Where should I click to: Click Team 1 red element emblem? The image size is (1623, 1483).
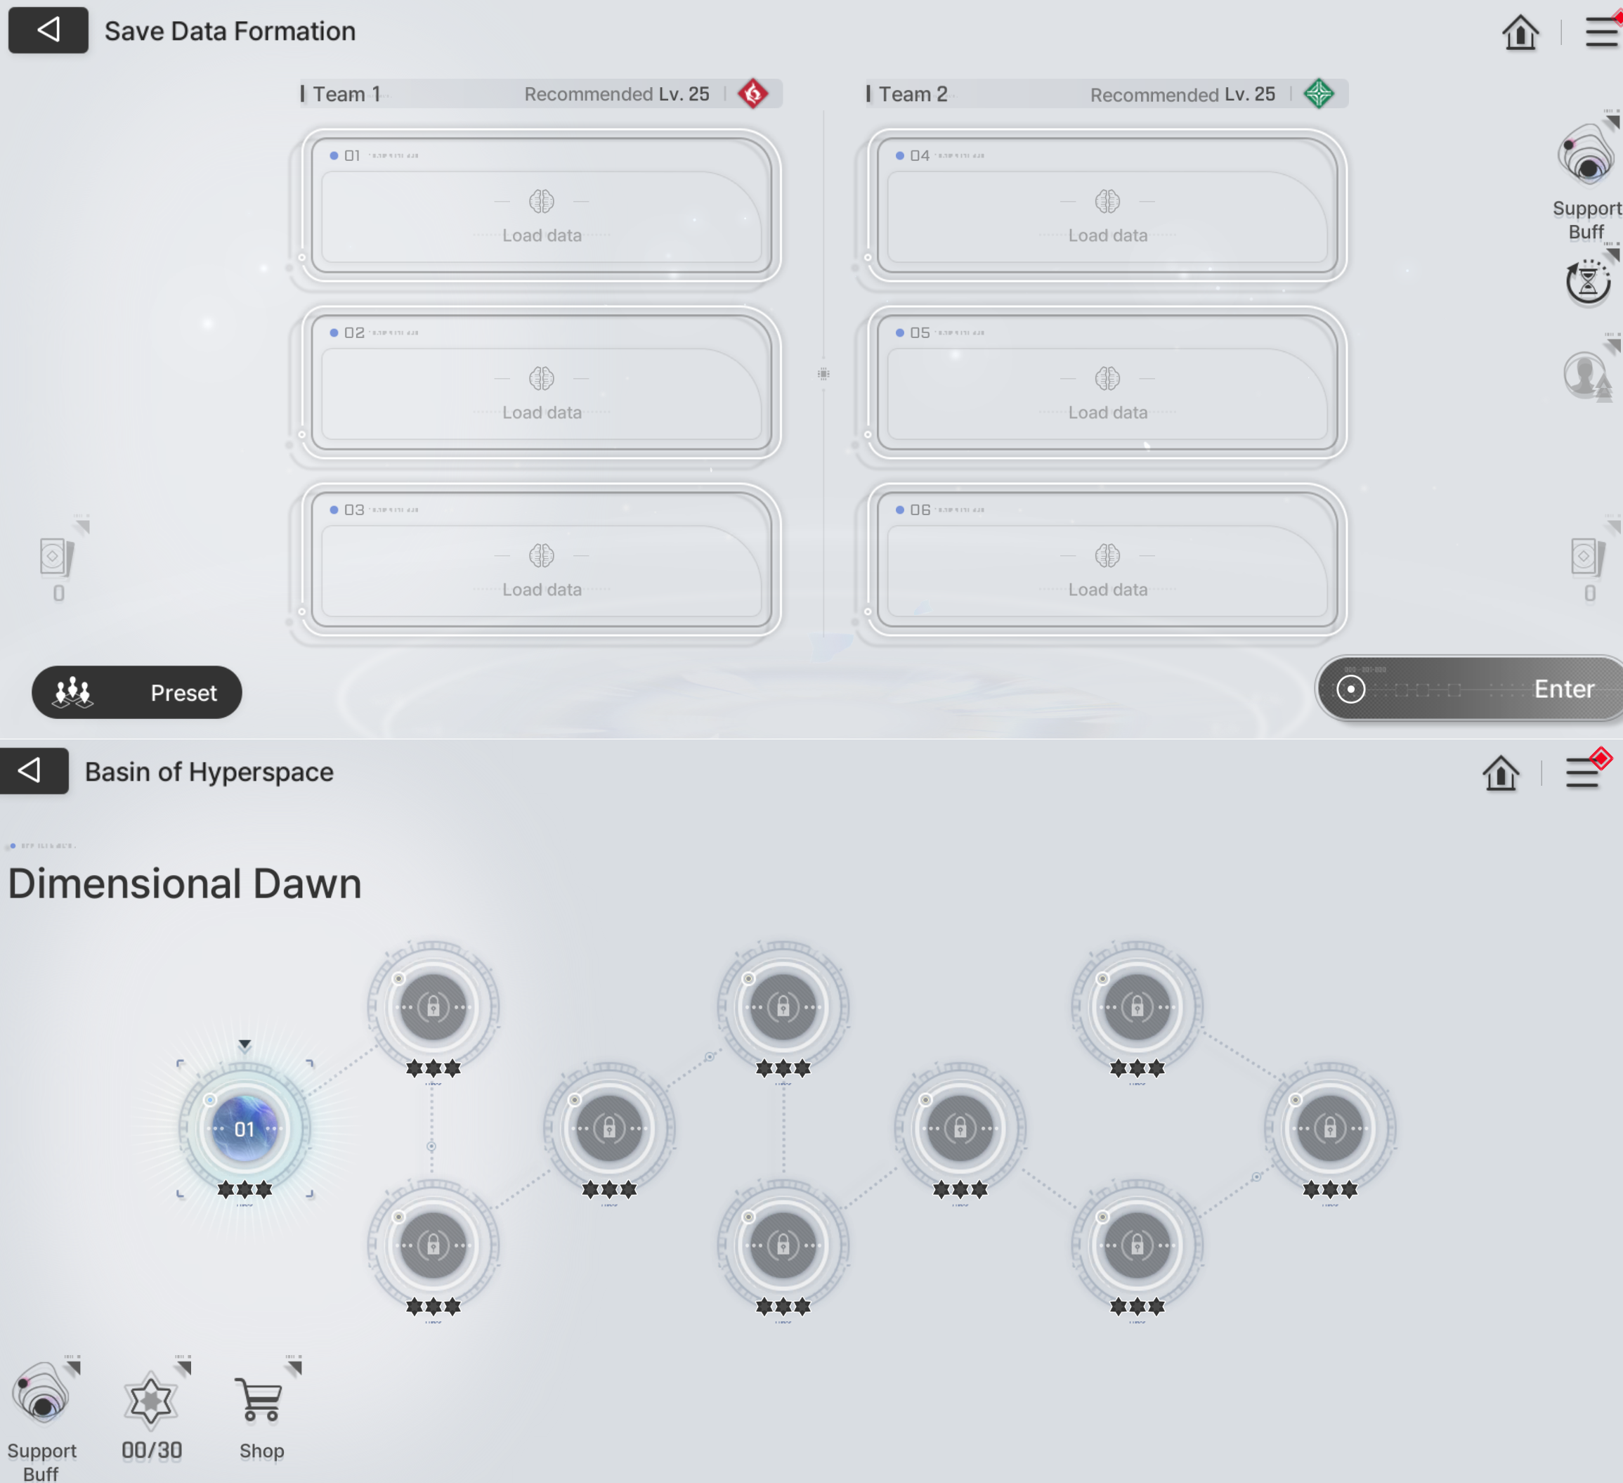pyautogui.click(x=752, y=94)
